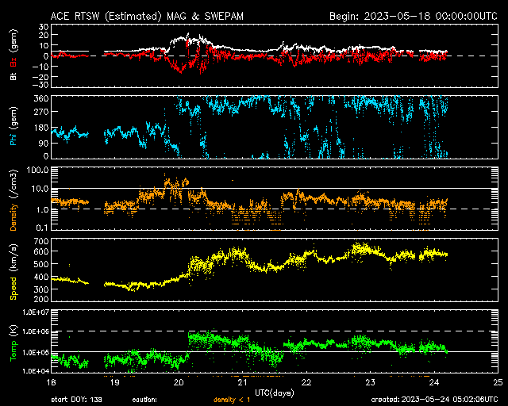Click the day '22' label on the UTC axis
The image size is (508, 406).
click(306, 382)
